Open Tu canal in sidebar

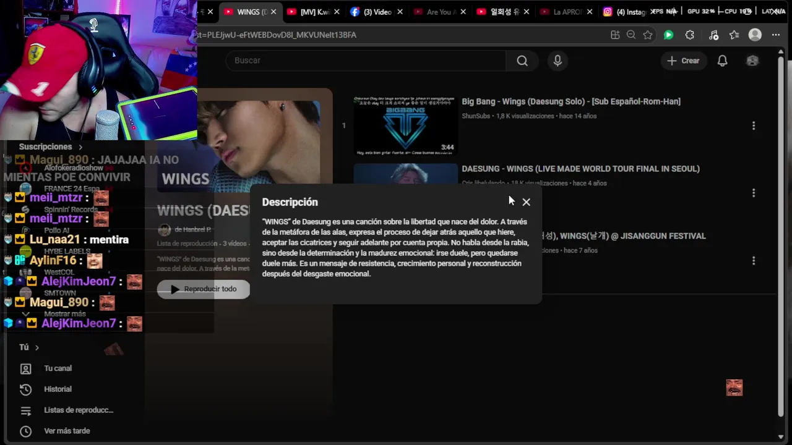pyautogui.click(x=58, y=368)
